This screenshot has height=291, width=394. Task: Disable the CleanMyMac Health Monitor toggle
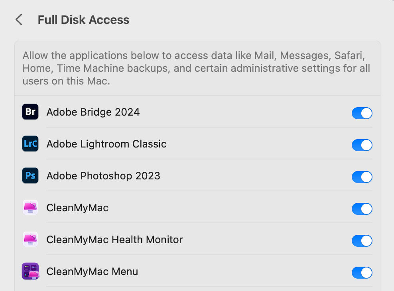coord(362,241)
